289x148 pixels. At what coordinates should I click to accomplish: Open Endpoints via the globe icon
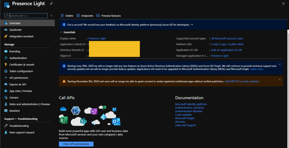pos(78,16)
